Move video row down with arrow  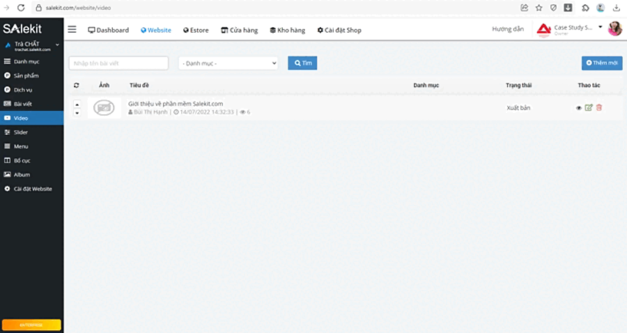click(77, 113)
